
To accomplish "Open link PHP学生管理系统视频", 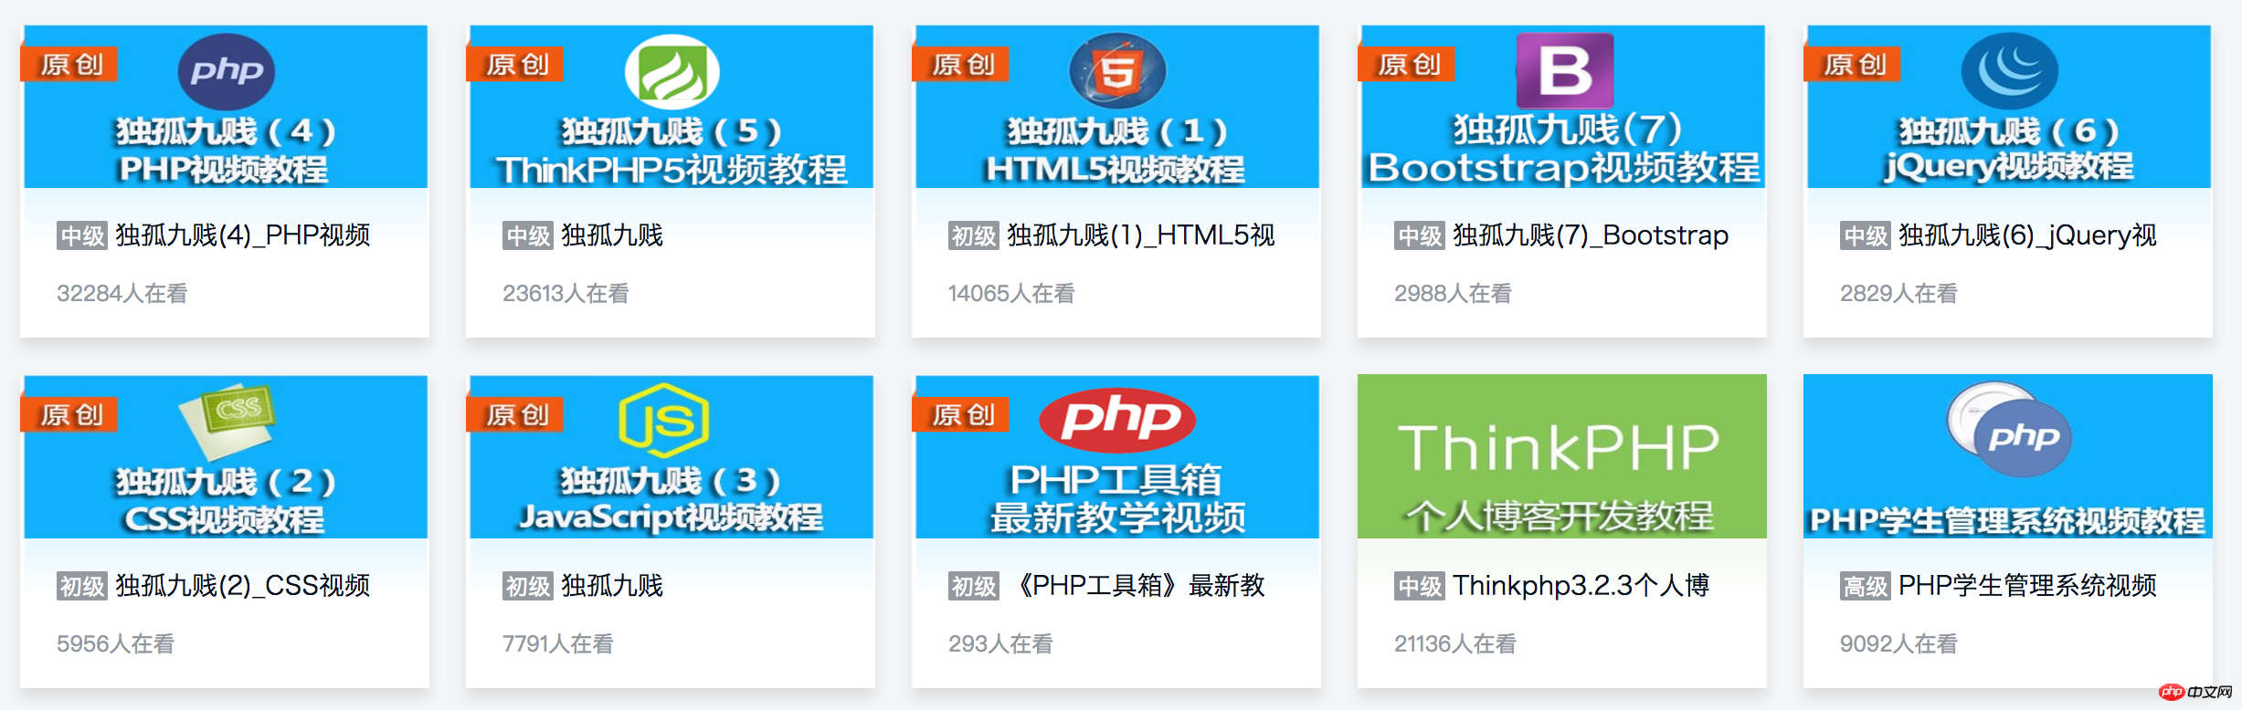I will [2027, 586].
